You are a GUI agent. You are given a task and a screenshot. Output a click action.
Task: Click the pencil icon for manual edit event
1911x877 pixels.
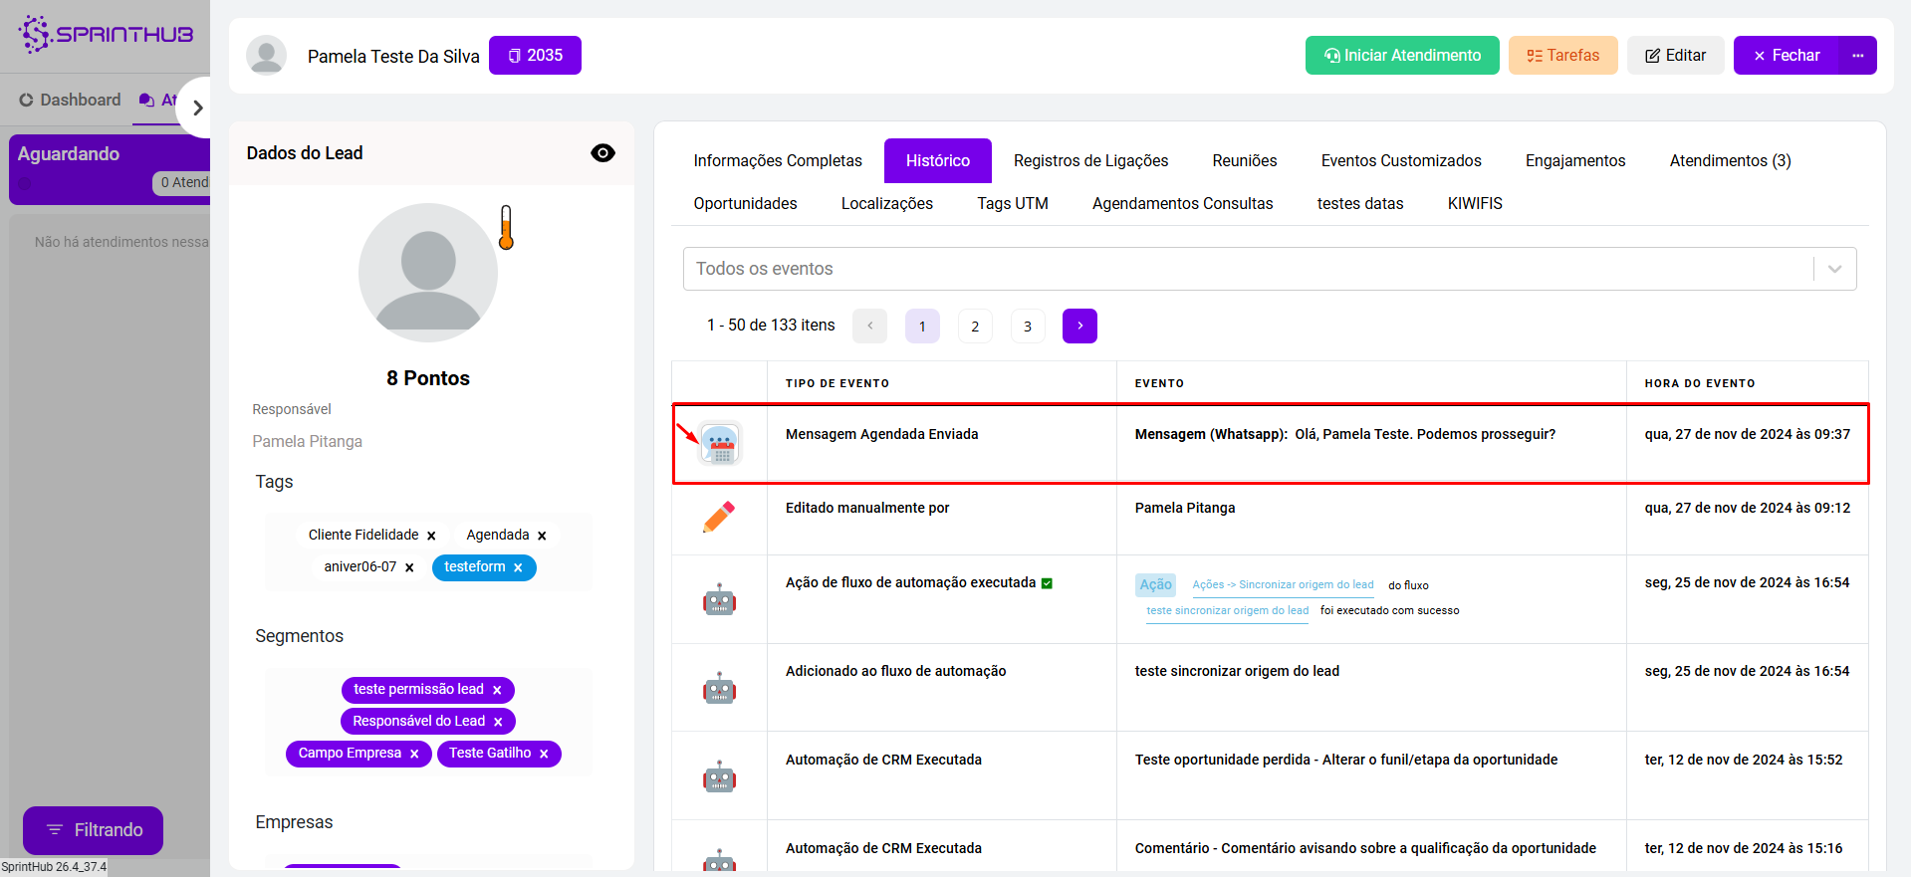pyautogui.click(x=718, y=517)
